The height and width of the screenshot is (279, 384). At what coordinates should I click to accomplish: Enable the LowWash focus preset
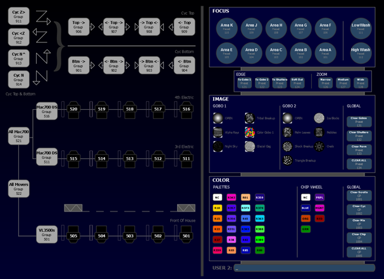tap(361, 27)
